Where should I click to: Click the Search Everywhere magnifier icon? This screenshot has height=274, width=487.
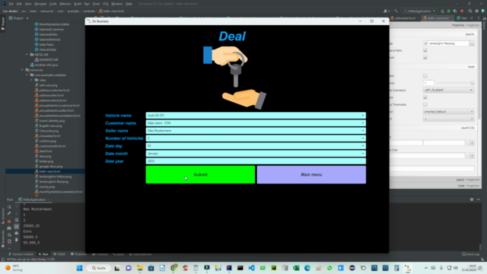(470, 11)
